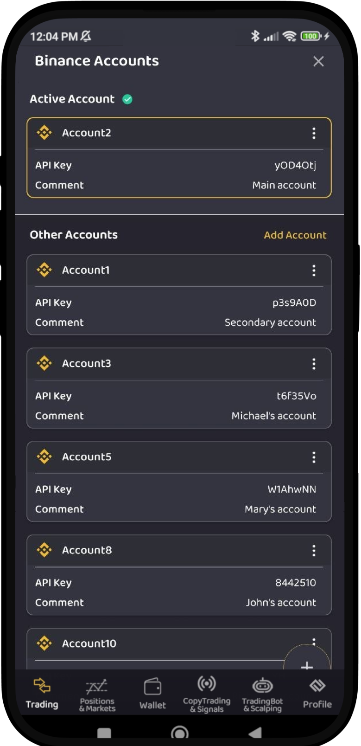
Task: Click the green checkmark beside Active Account
Action: tap(127, 99)
